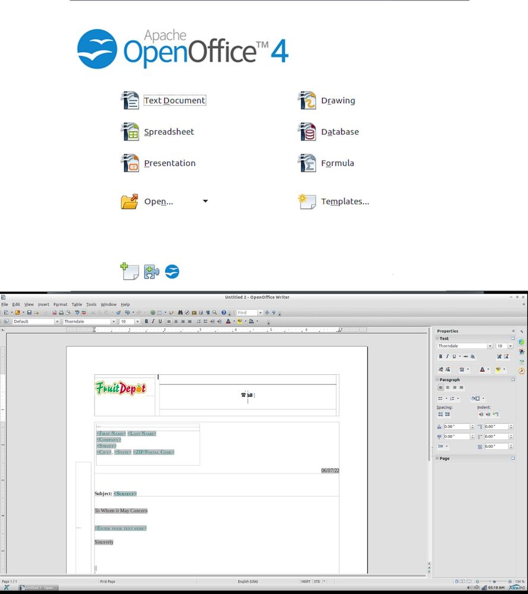Toggle Italic in the formatting toolbar
This screenshot has width=528, height=594.
click(153, 321)
